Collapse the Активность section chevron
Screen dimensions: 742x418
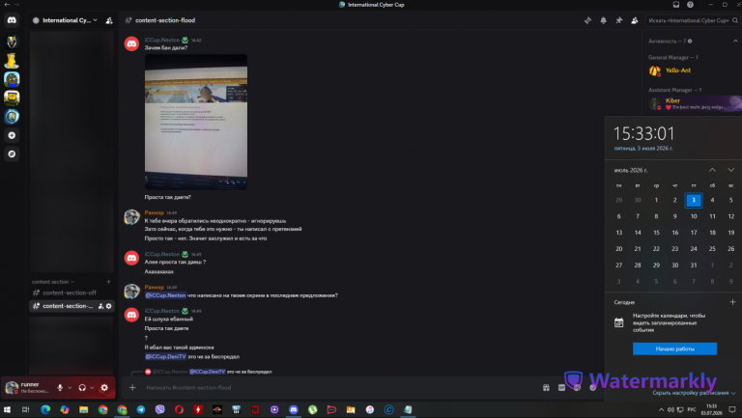click(x=735, y=42)
